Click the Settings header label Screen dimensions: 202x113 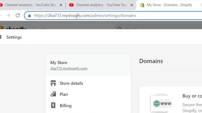coord(14,37)
